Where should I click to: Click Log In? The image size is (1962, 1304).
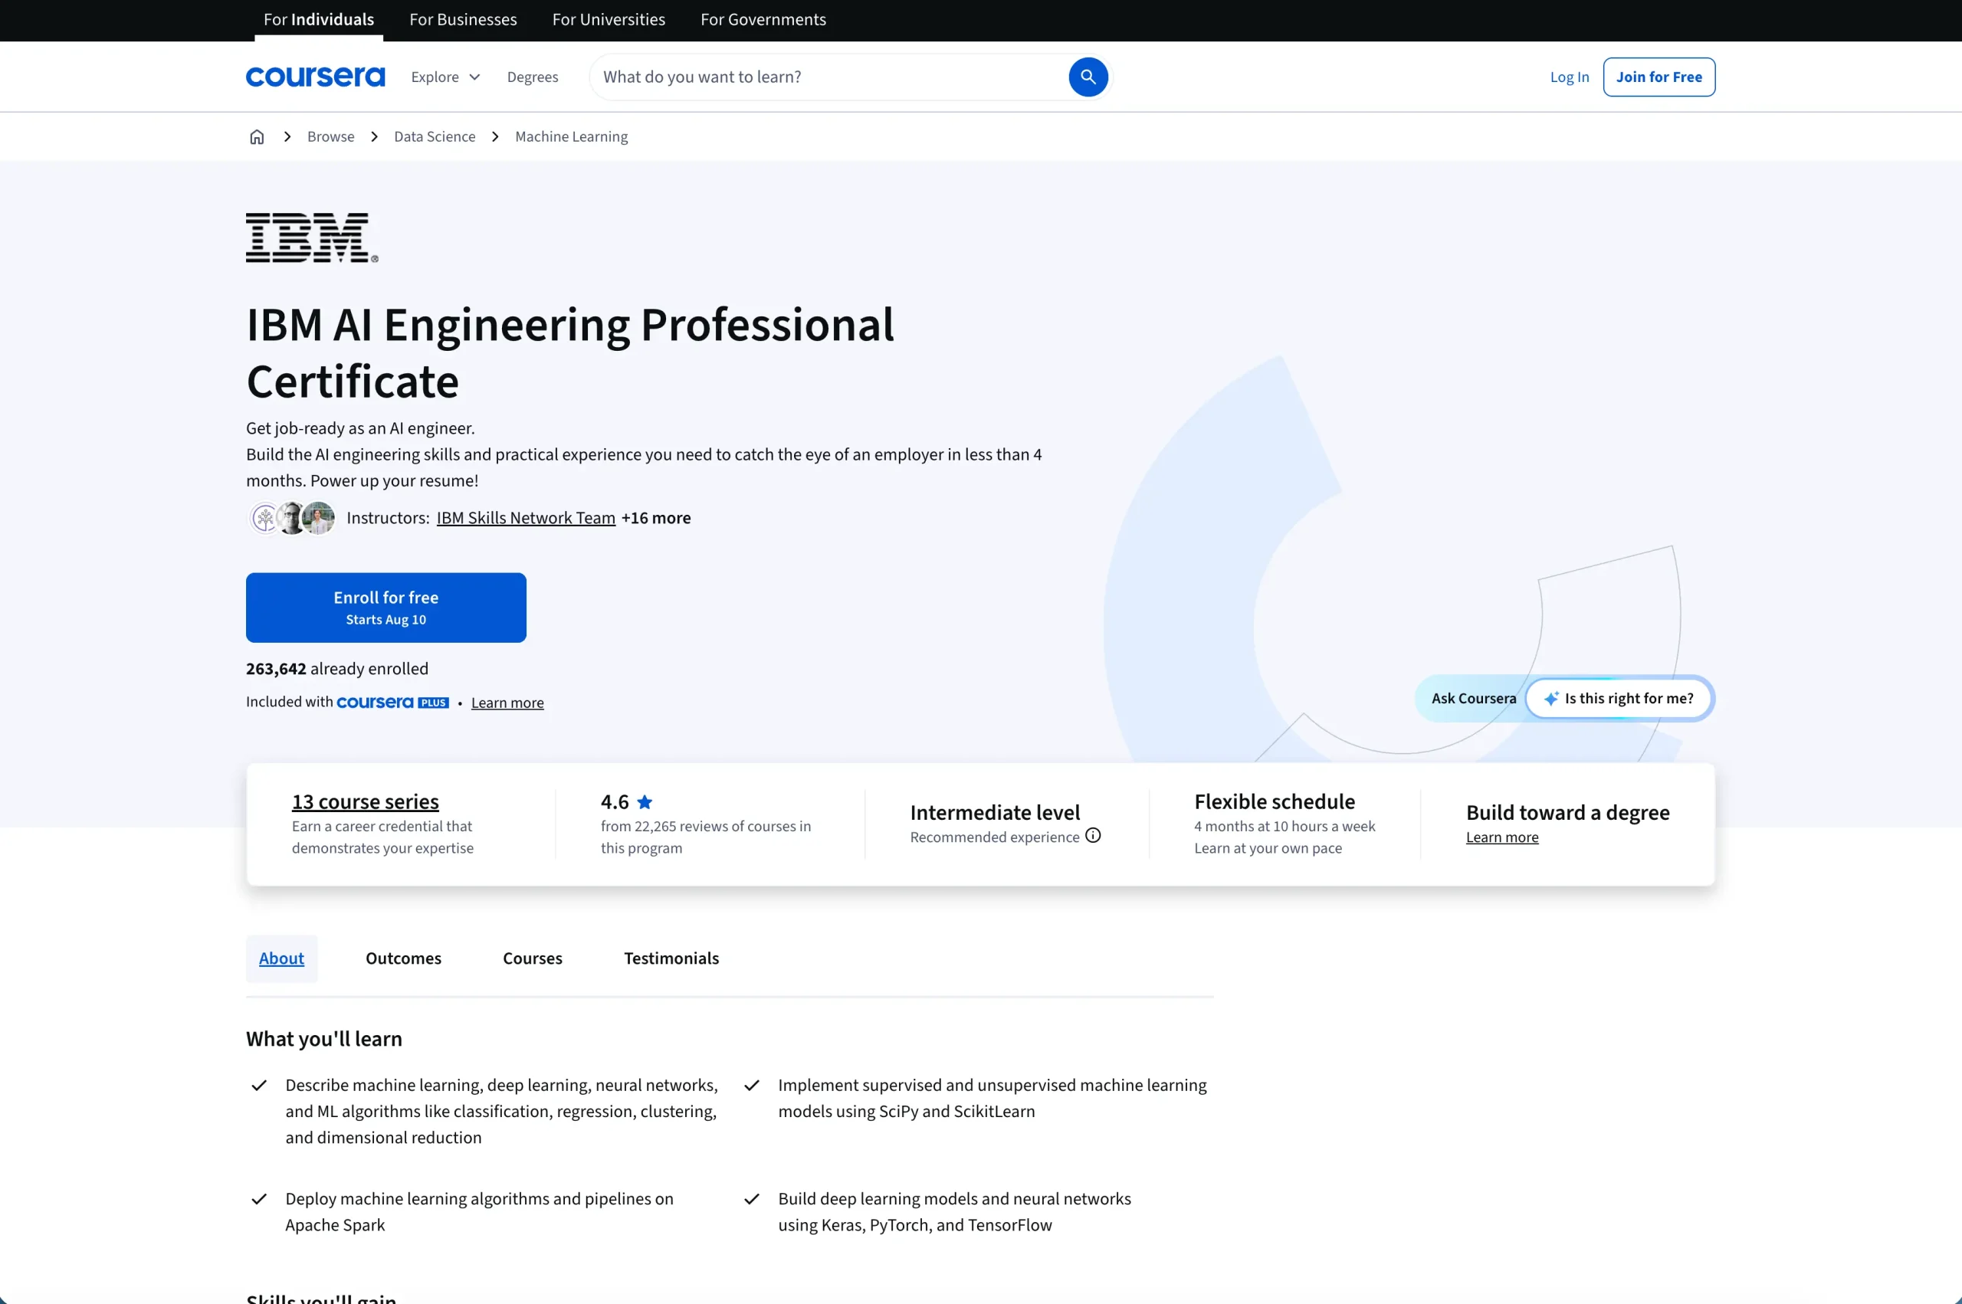(1570, 77)
